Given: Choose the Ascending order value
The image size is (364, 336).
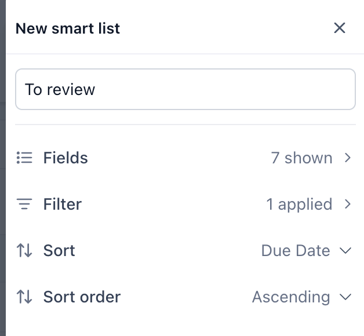Looking at the screenshot, I should (291, 297).
